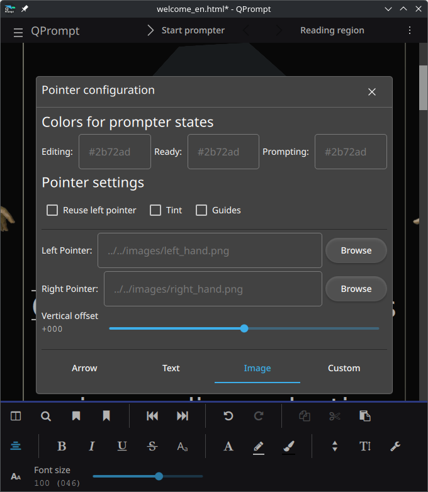
Task: Click the Ready color field
Action: [223, 152]
